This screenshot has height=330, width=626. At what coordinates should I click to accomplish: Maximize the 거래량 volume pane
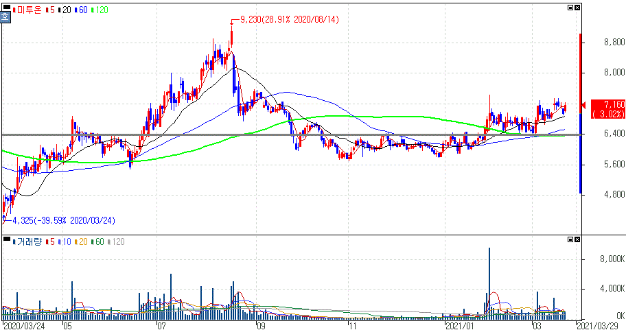point(570,239)
